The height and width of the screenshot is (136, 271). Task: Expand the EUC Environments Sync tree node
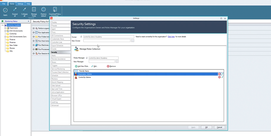(x=5, y=37)
